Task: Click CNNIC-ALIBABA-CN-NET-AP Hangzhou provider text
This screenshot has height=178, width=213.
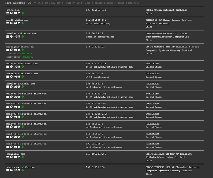Action: pyautogui.click(x=169, y=154)
